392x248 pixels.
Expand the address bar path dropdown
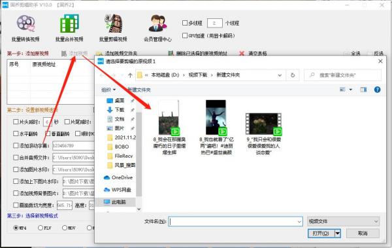(x=280, y=75)
